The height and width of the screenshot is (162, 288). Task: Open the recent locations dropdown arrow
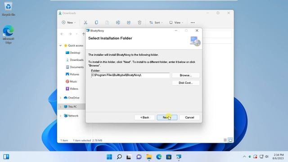tap(76, 34)
